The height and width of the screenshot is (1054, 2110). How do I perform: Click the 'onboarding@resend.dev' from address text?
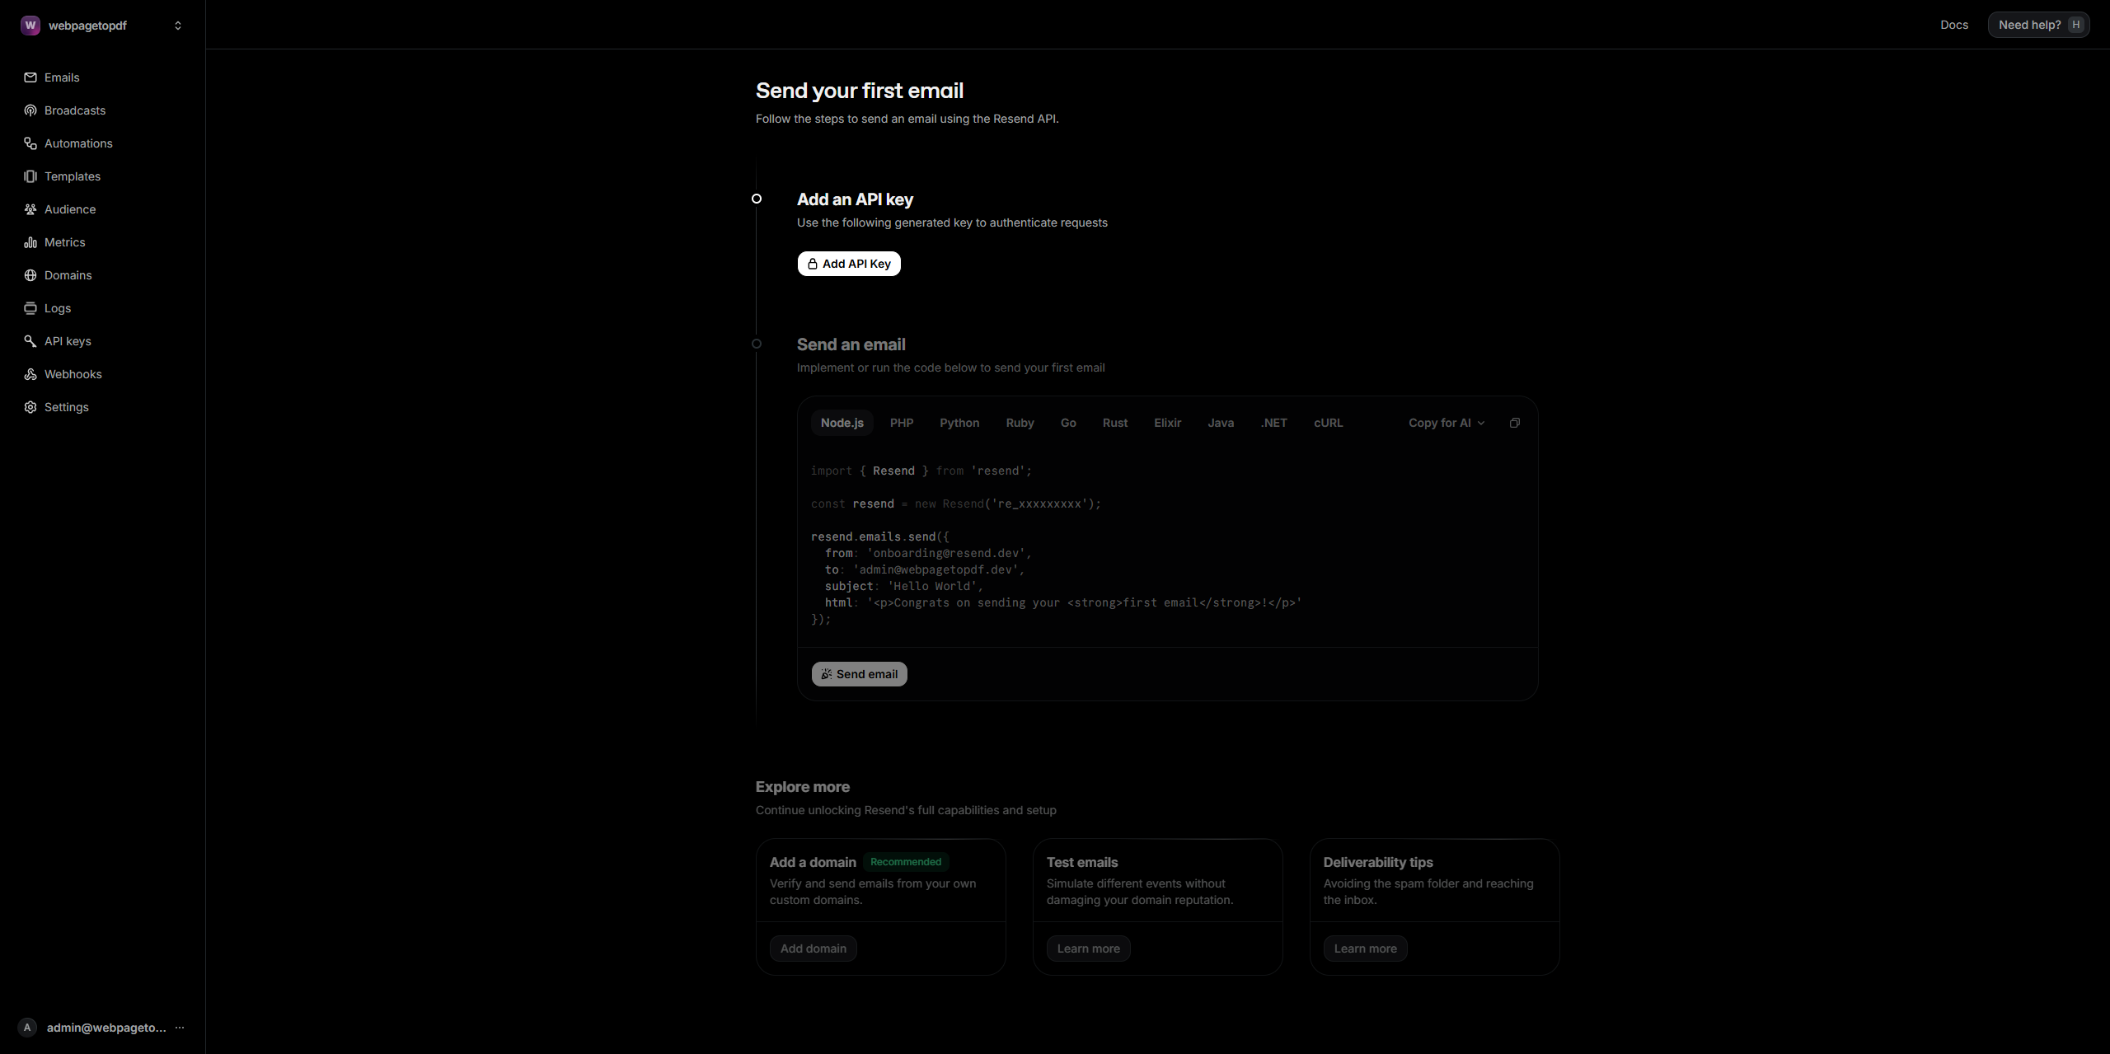(x=946, y=553)
